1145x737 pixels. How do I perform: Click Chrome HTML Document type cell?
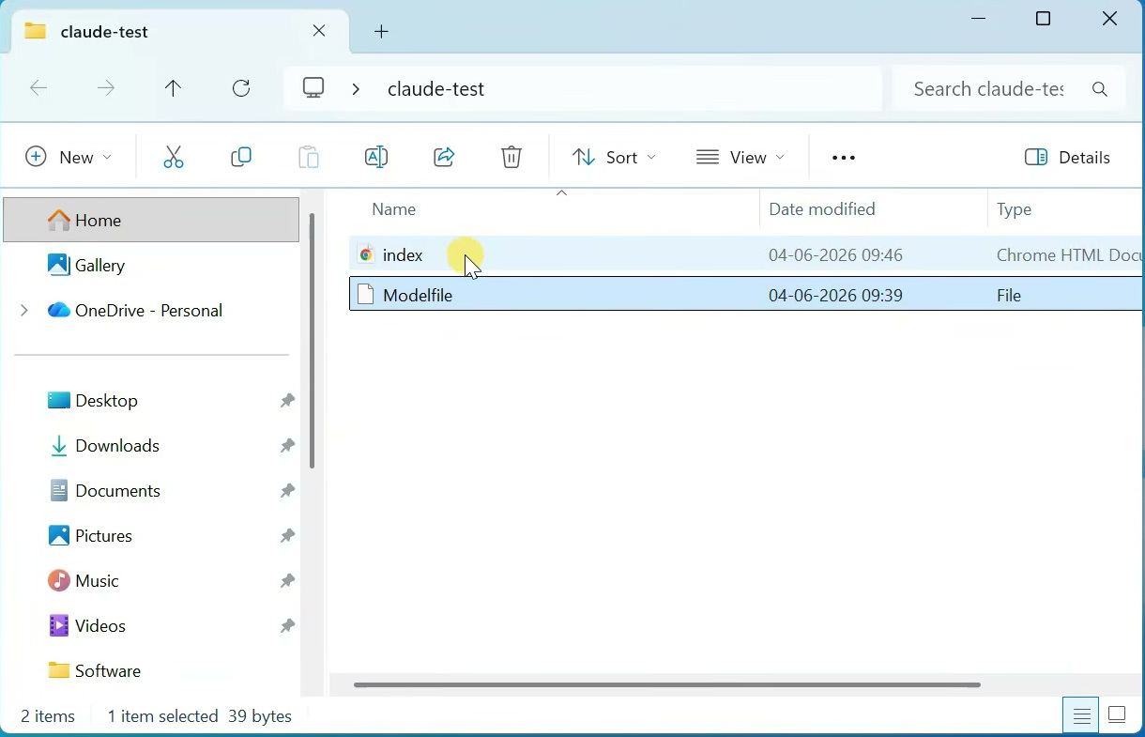1069,255
